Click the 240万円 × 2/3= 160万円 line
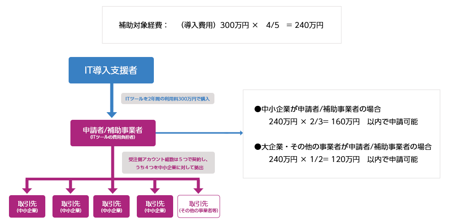 coord(314,122)
